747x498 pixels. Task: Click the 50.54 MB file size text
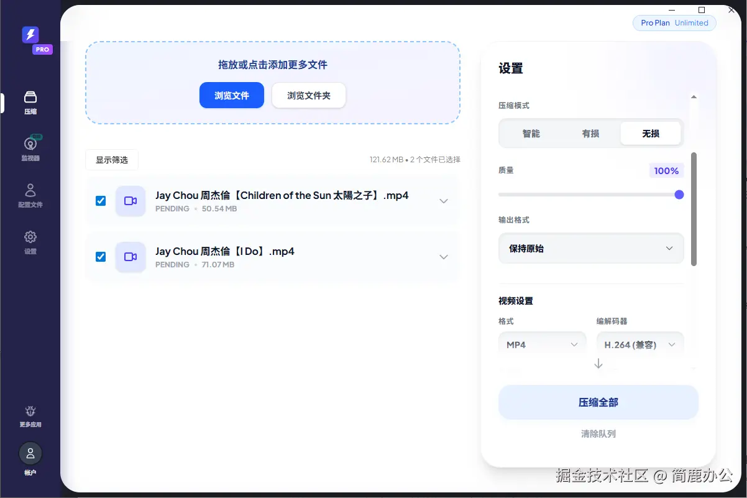pos(219,209)
